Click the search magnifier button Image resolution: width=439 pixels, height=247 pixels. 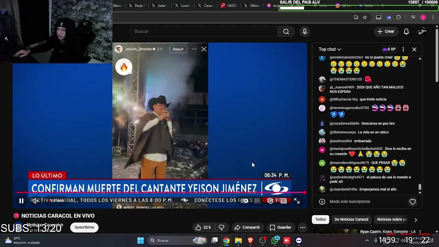click(x=286, y=32)
